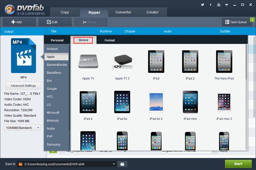Switch to the Copy tab
This screenshot has width=256, height=170.
pyautogui.click(x=65, y=12)
